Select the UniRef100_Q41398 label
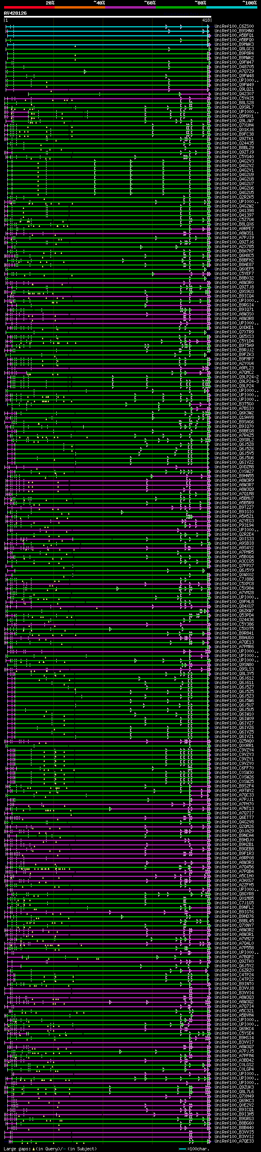 point(234,210)
